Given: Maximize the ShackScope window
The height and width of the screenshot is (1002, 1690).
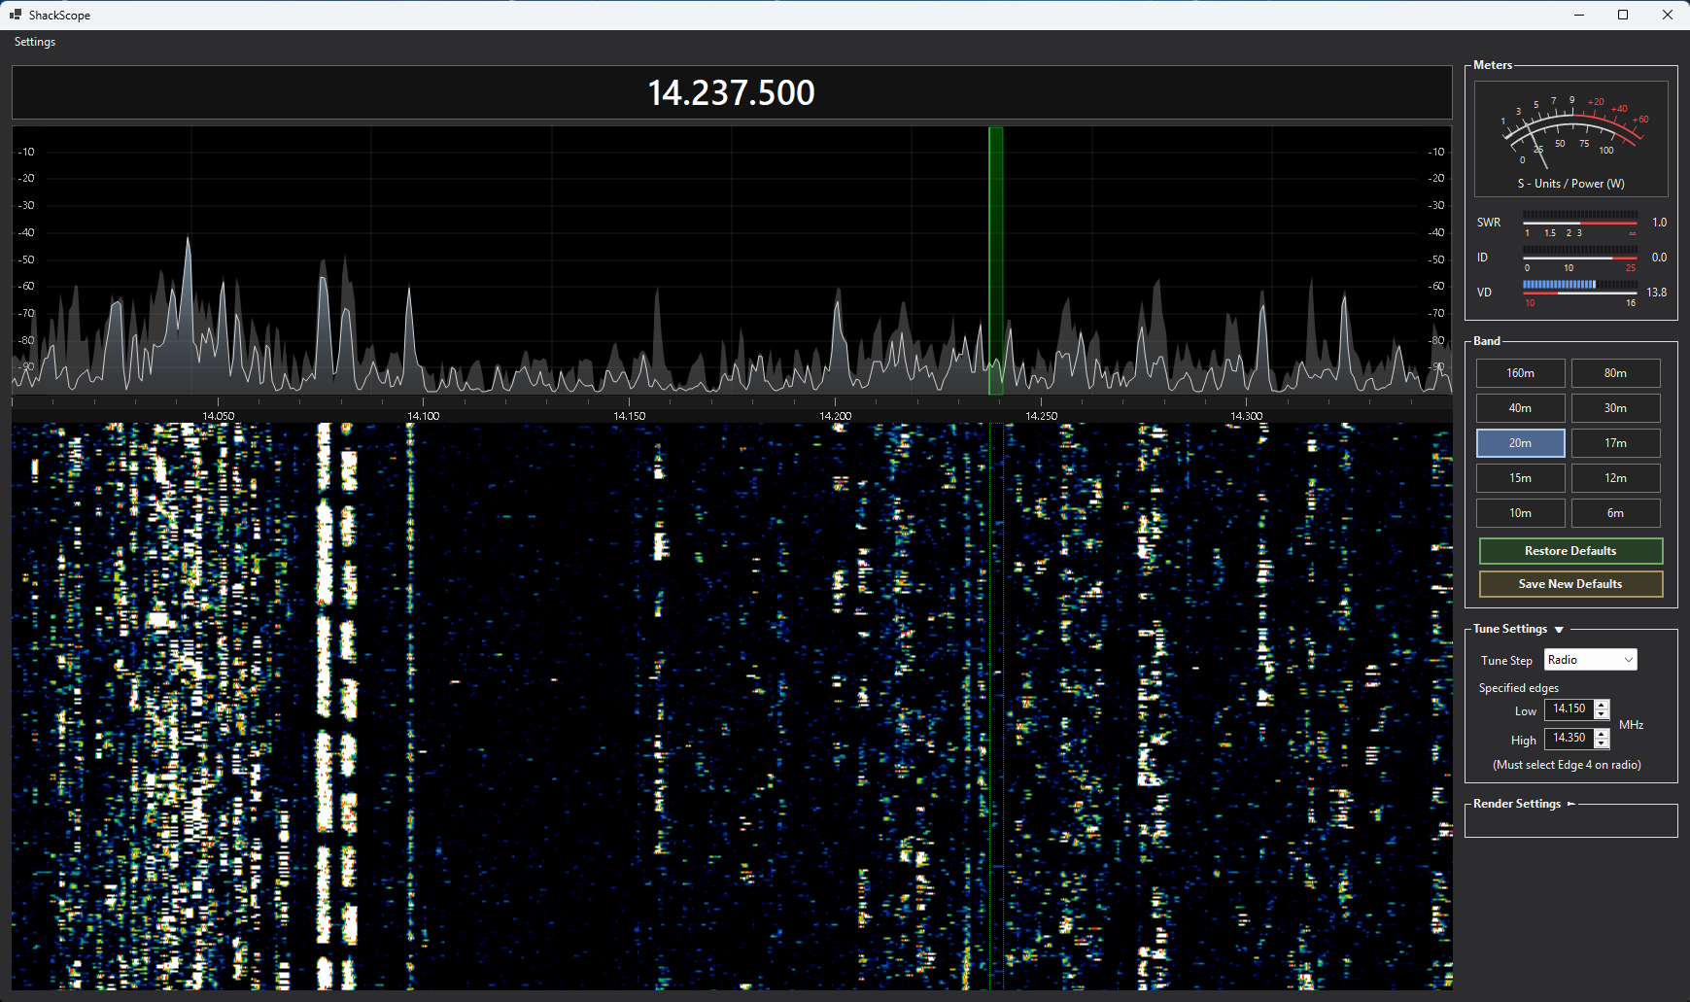Looking at the screenshot, I should (x=1623, y=15).
